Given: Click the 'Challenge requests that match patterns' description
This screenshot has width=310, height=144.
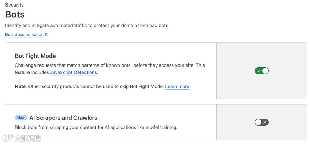Looking at the screenshot, I should pyautogui.click(x=110, y=65).
